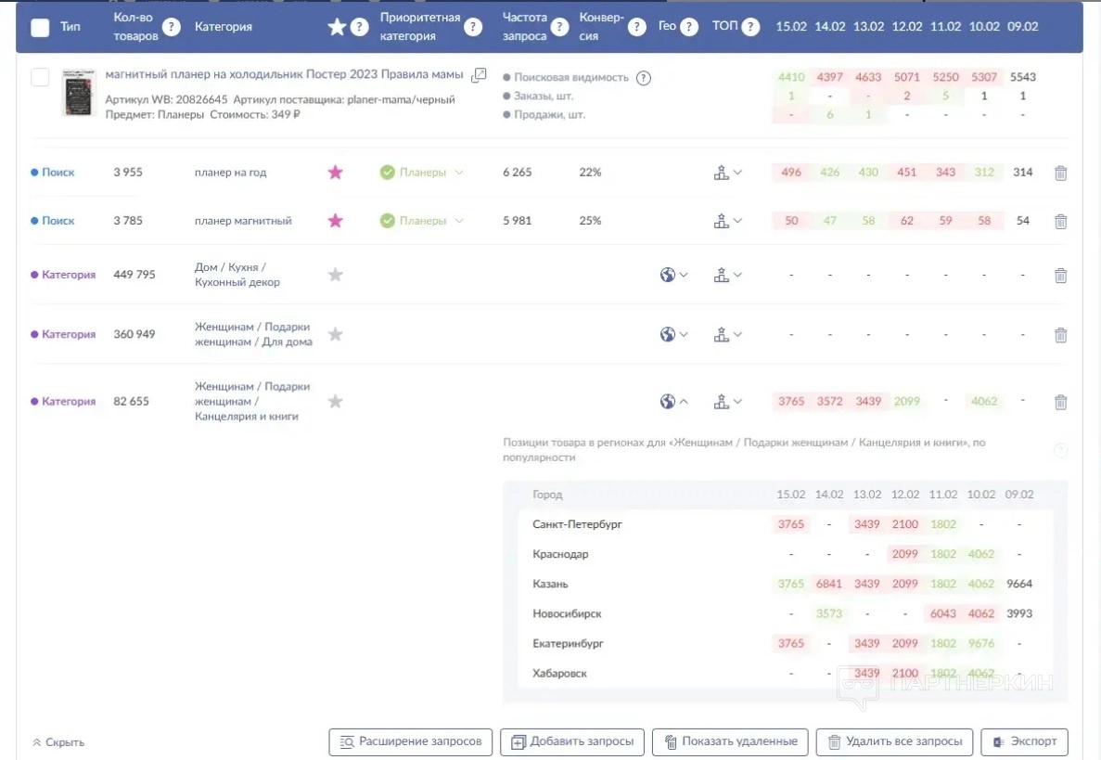
Task: Click the Кол-во товаров column header
Action: pos(135,27)
